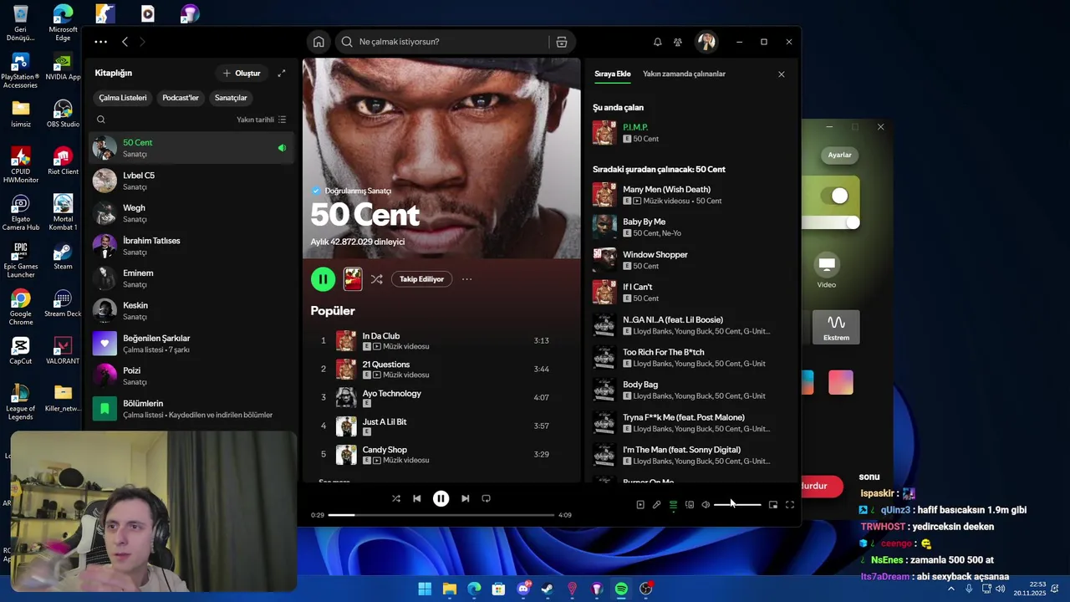Toggle the queue icon in player bar
1070x602 pixels.
673,505
